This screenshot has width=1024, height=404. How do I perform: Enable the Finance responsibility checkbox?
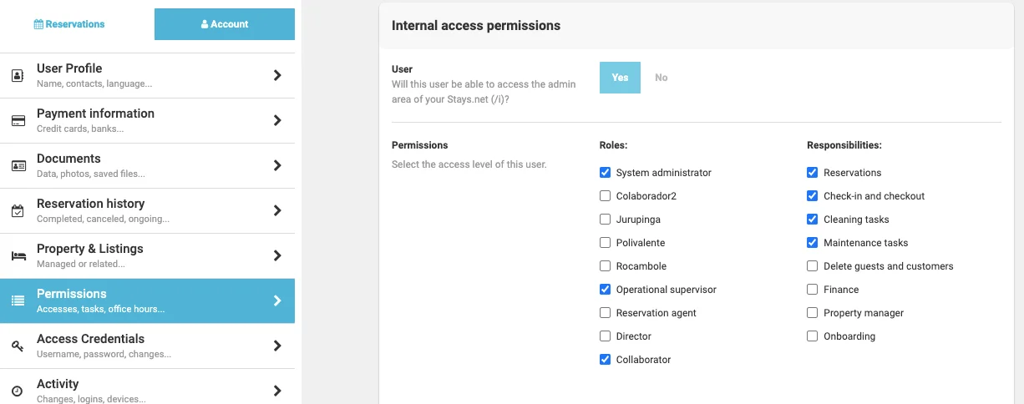pos(813,290)
